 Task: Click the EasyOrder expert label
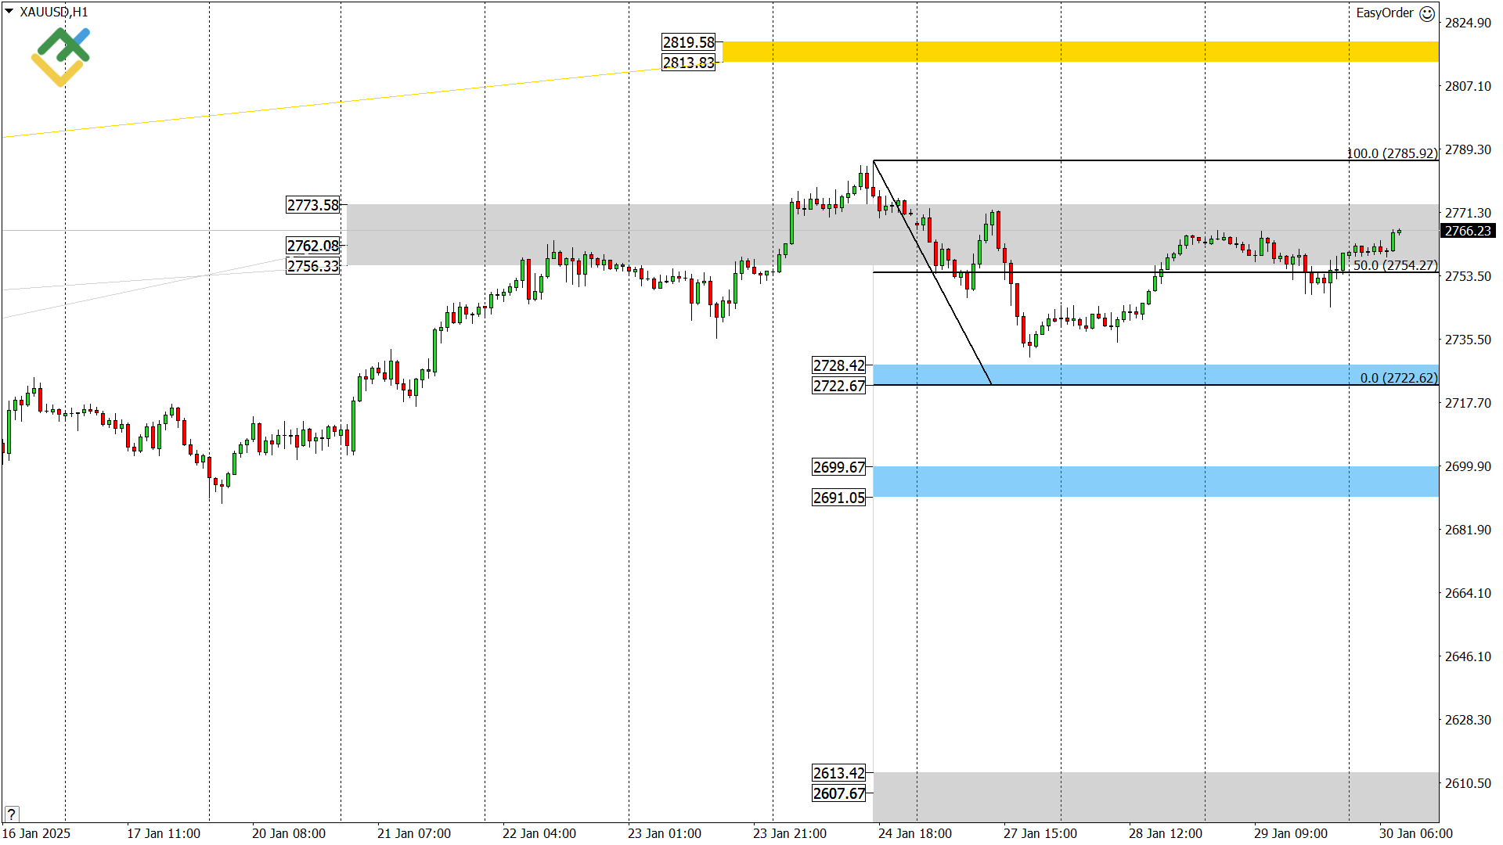pyautogui.click(x=1384, y=13)
